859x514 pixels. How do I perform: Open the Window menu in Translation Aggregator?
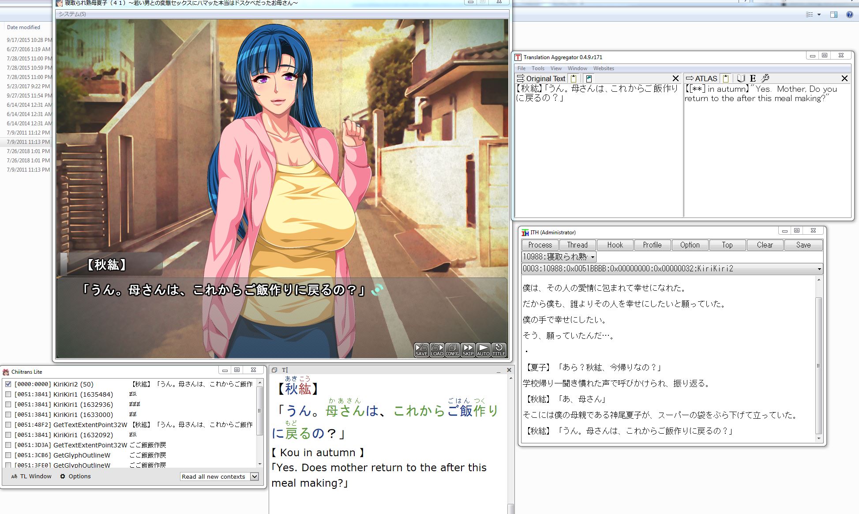tap(577, 68)
